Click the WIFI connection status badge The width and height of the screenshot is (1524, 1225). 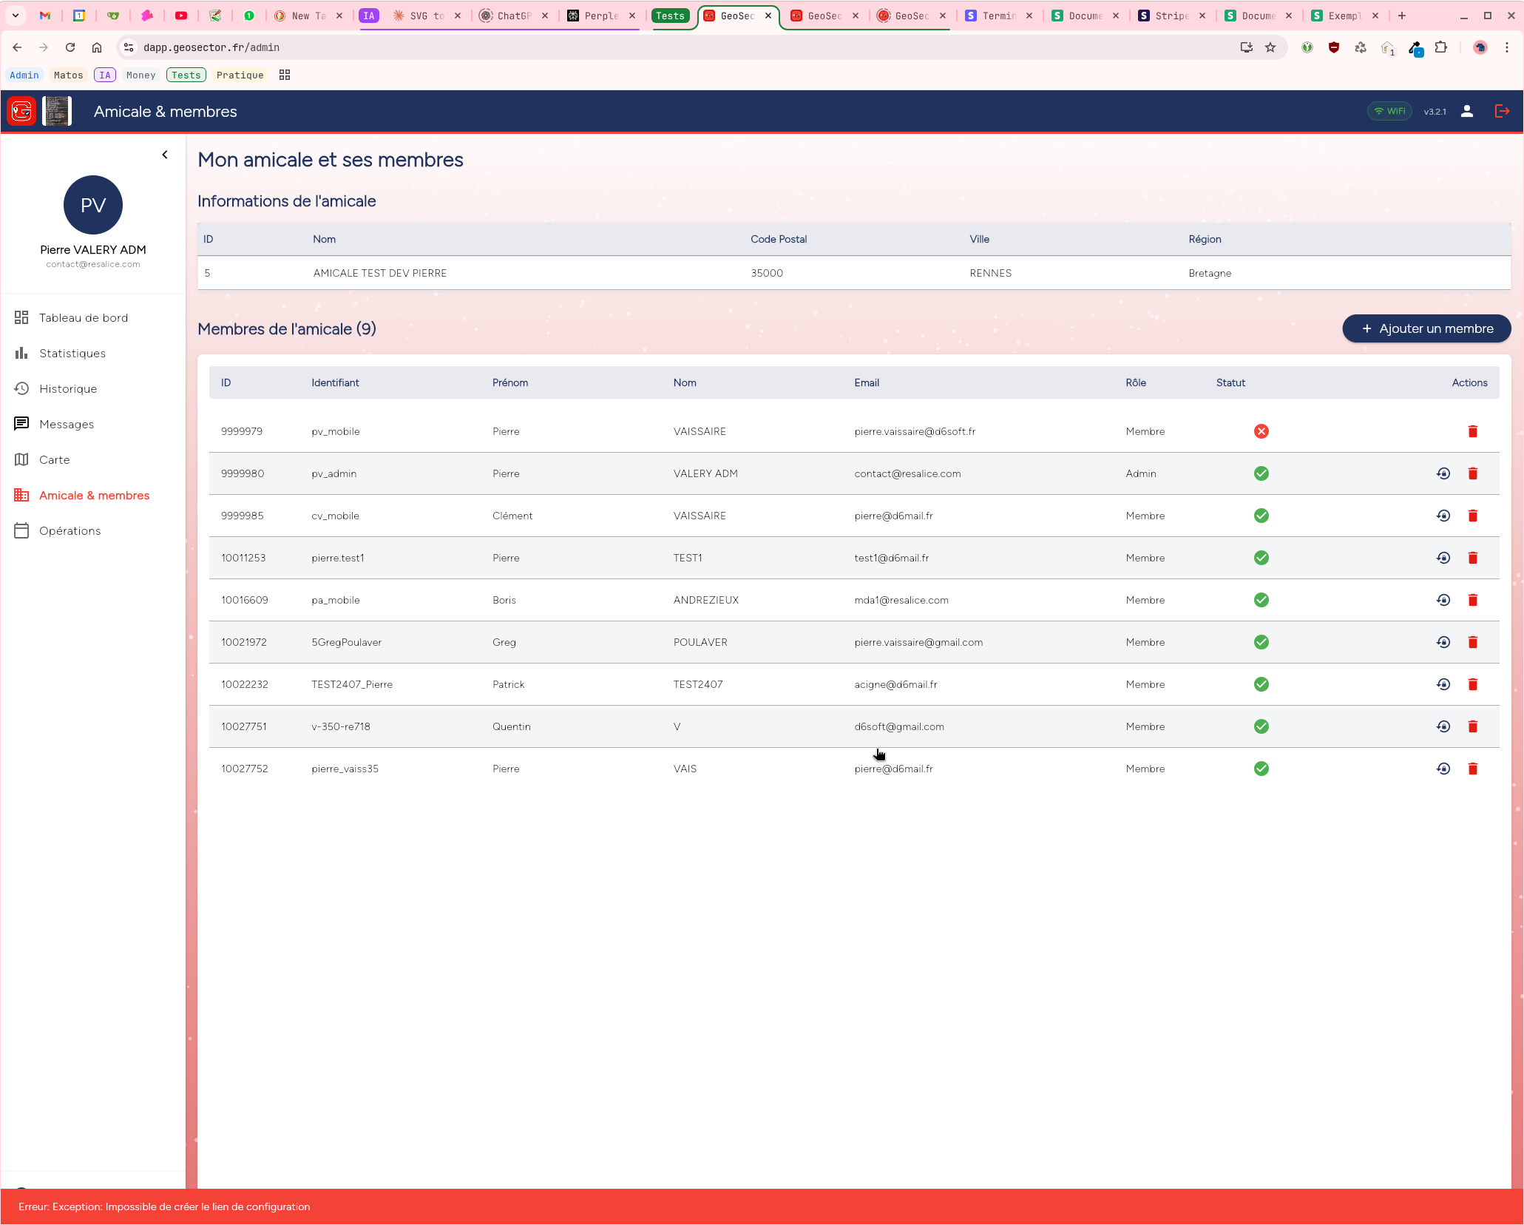pos(1389,111)
